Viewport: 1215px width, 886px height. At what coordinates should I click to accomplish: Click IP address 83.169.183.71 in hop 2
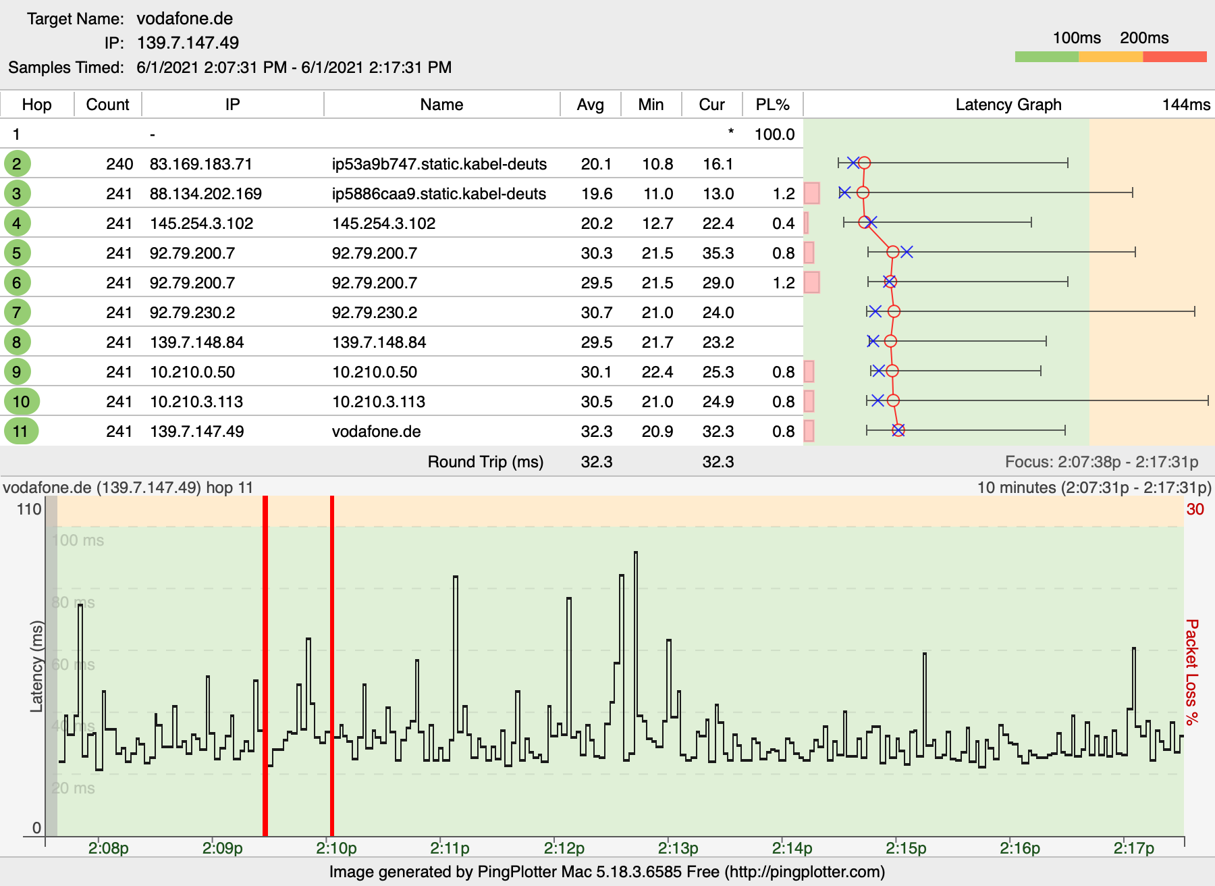[200, 164]
